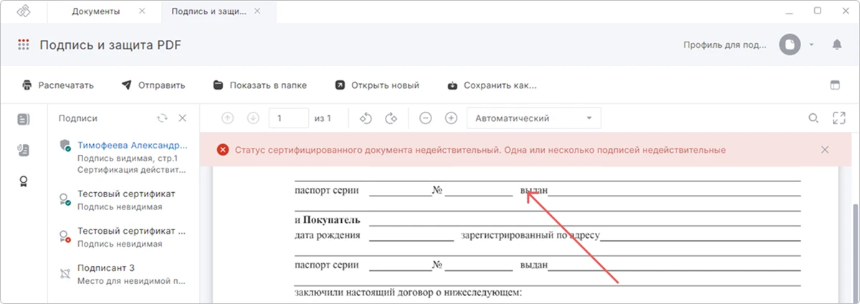Click the red error status icon
This screenshot has height=304, width=860.
point(223,150)
